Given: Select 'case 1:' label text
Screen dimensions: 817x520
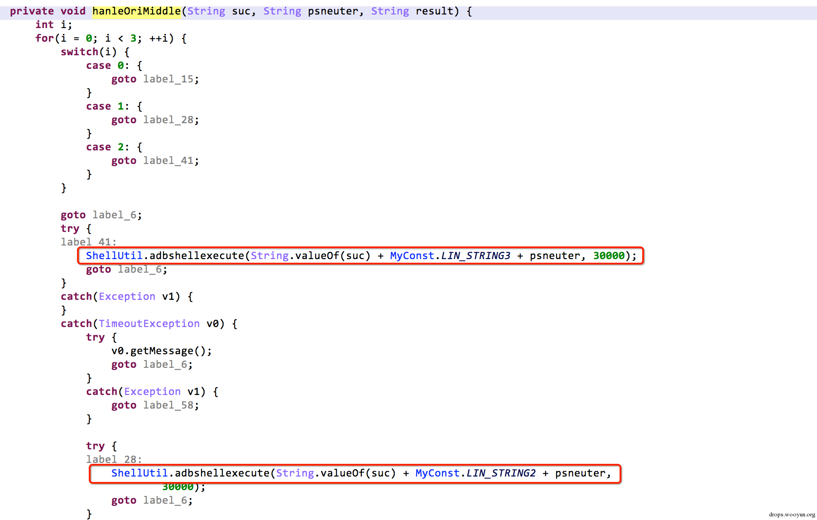Looking at the screenshot, I should (x=108, y=106).
